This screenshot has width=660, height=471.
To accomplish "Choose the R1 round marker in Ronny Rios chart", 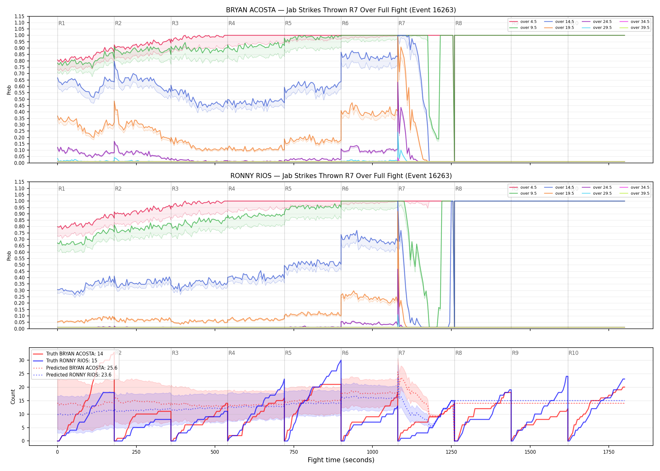I will coord(62,189).
